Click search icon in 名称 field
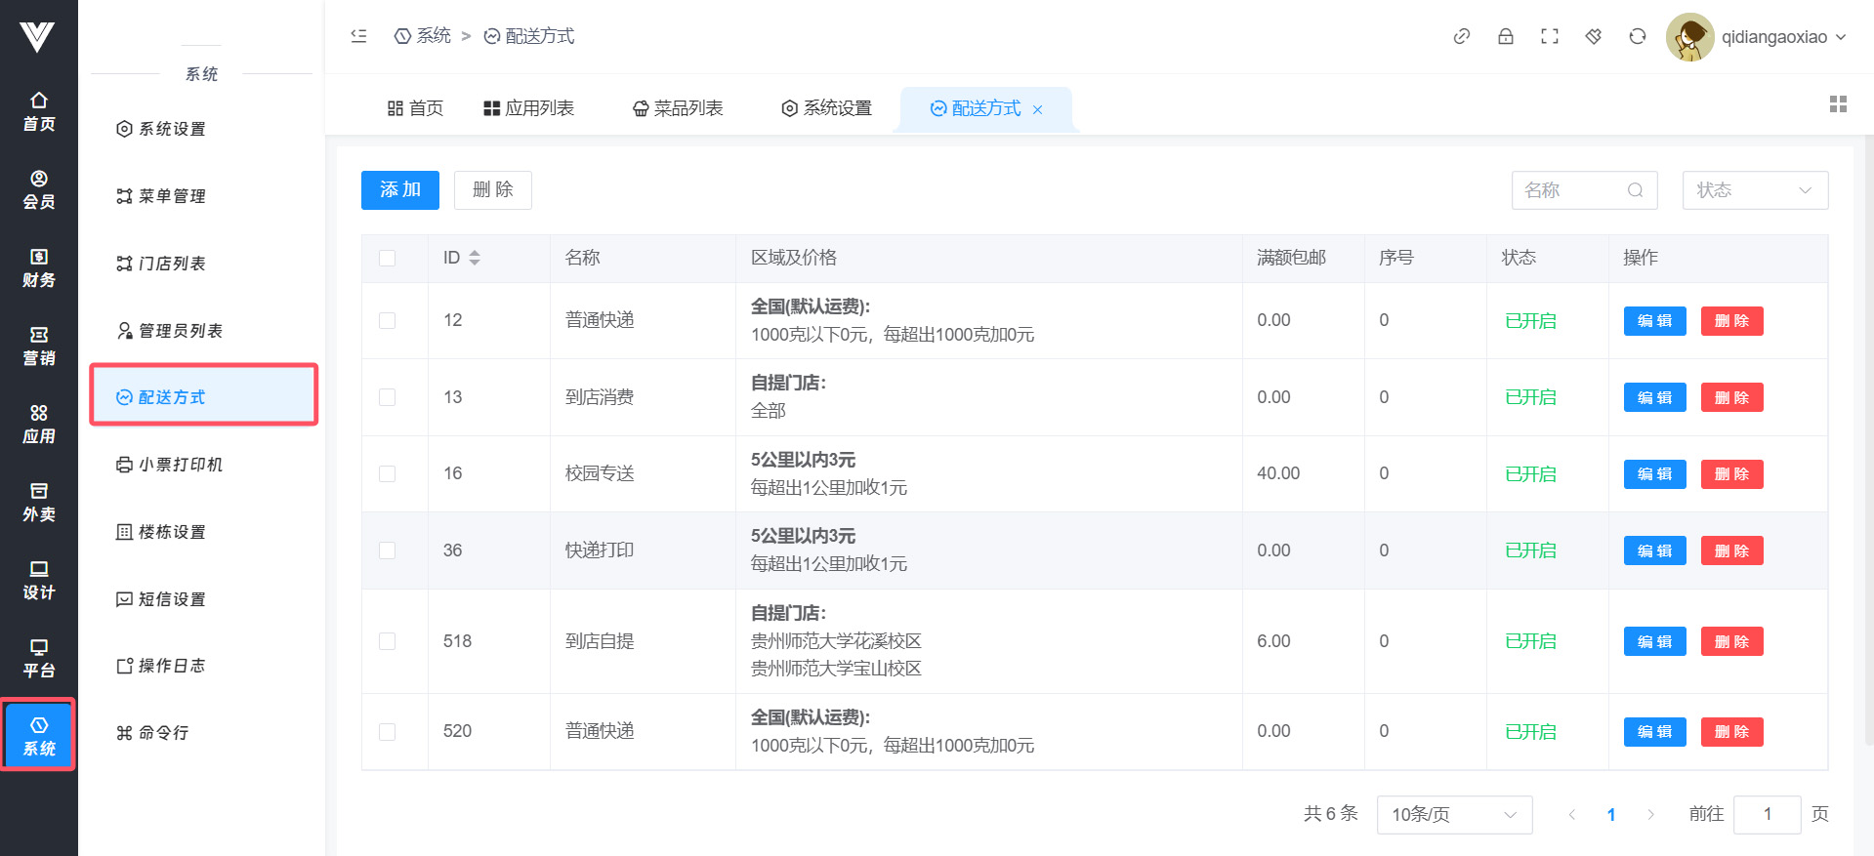1874x856 pixels. coord(1635,190)
